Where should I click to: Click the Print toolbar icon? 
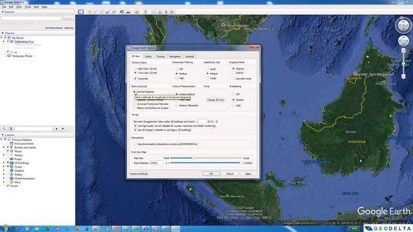[160, 12]
